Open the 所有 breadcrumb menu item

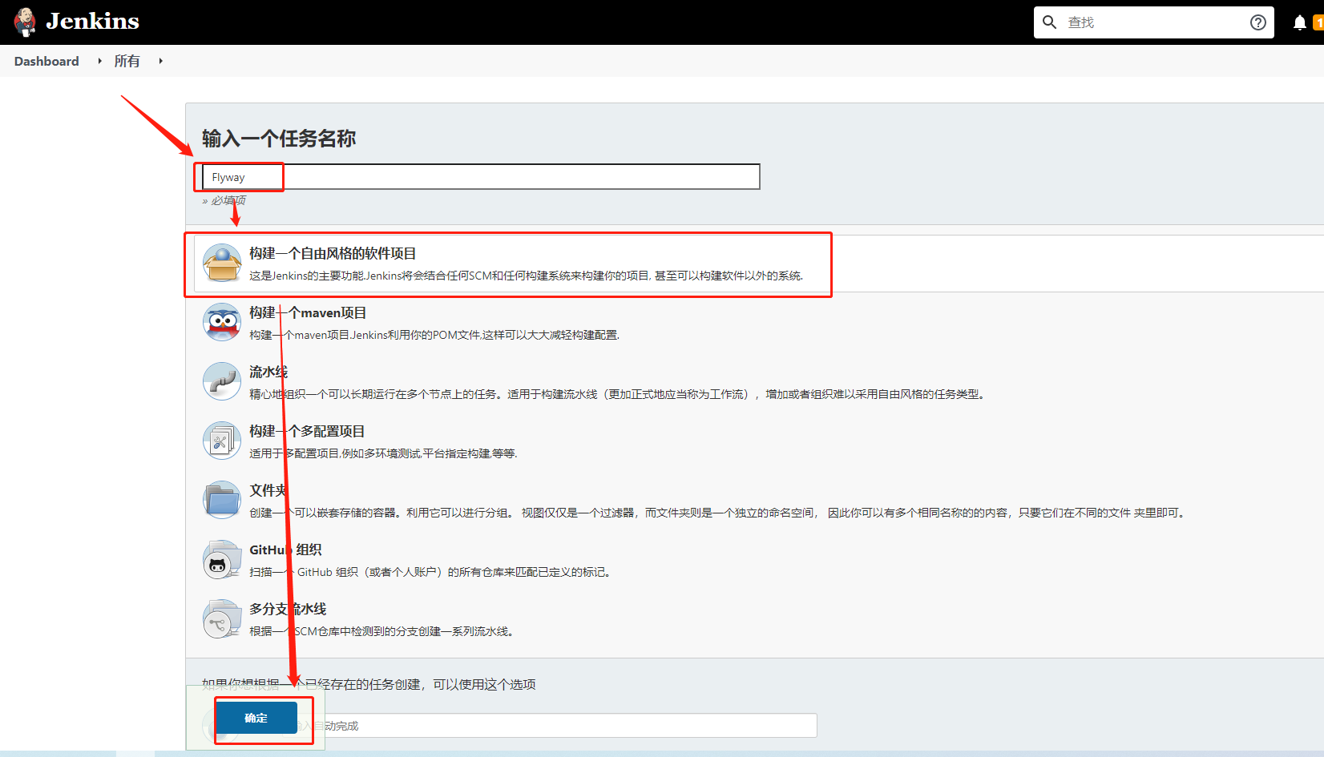tap(127, 61)
